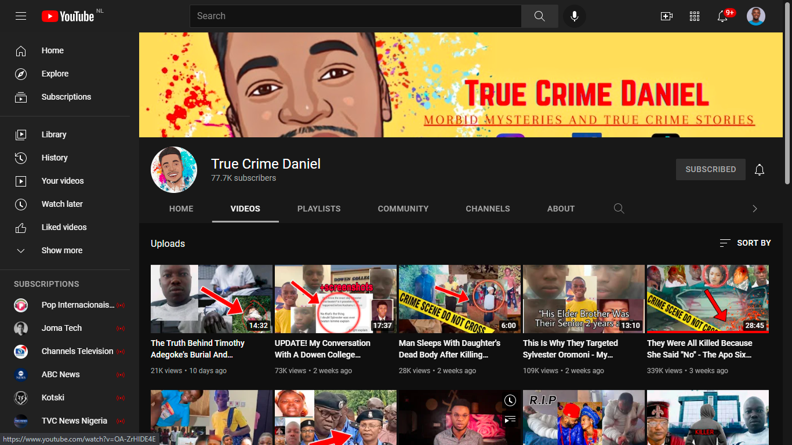Screen dimensions: 792x445
Task: Search within True Crime Daniel channel
Action: tap(619, 209)
